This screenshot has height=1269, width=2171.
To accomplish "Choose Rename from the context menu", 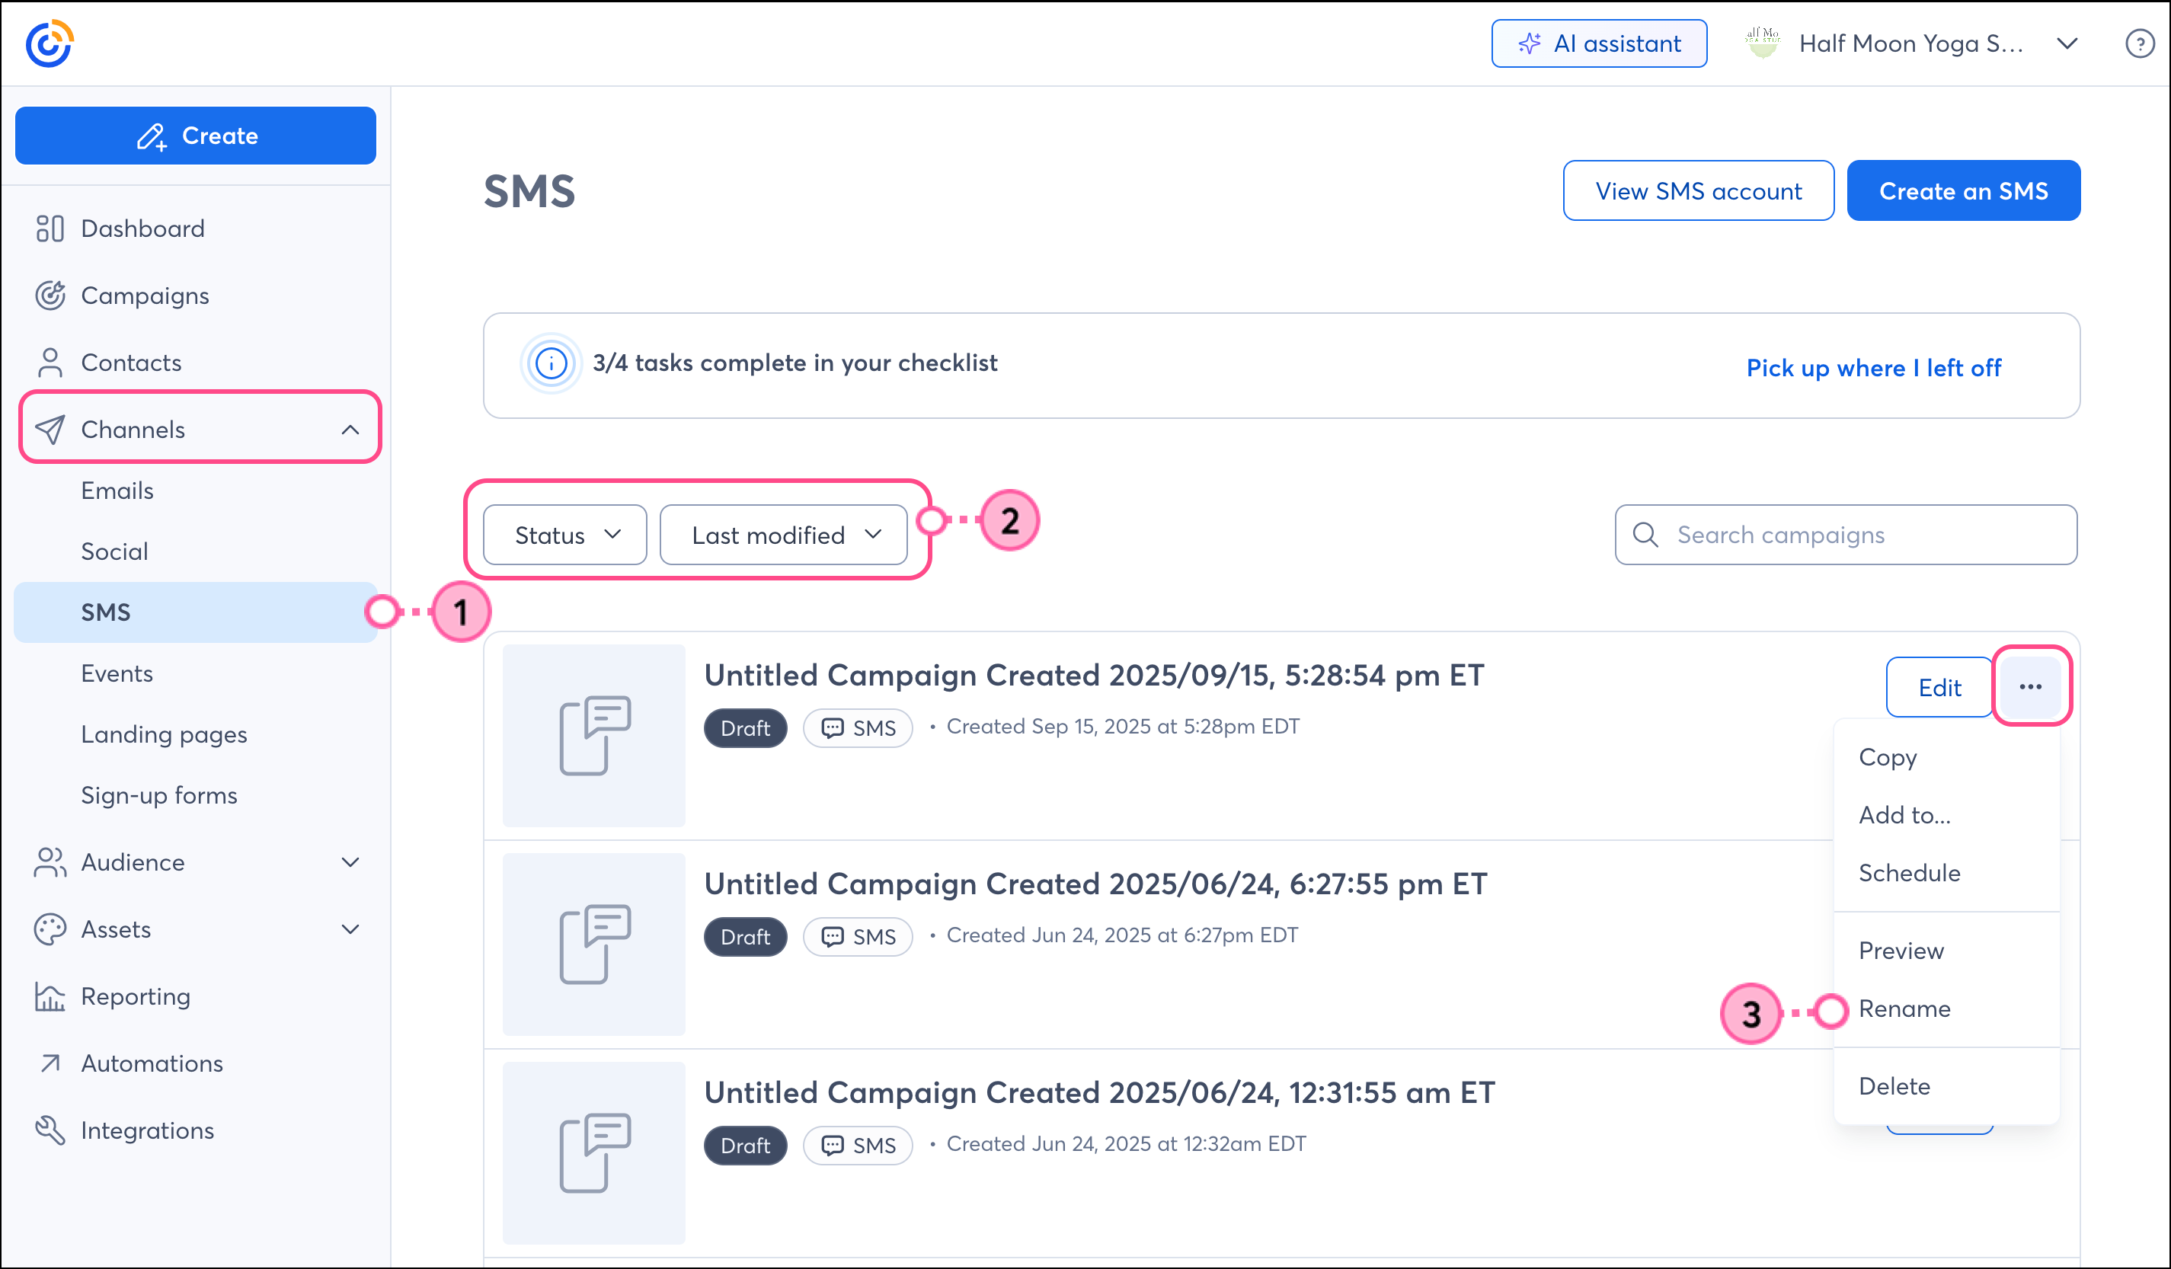I will point(1904,1008).
